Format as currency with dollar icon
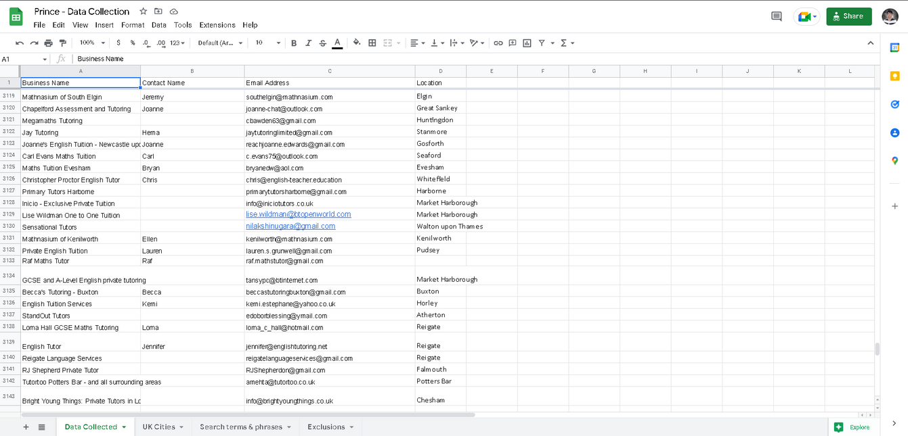The height and width of the screenshot is (436, 908). [x=118, y=43]
